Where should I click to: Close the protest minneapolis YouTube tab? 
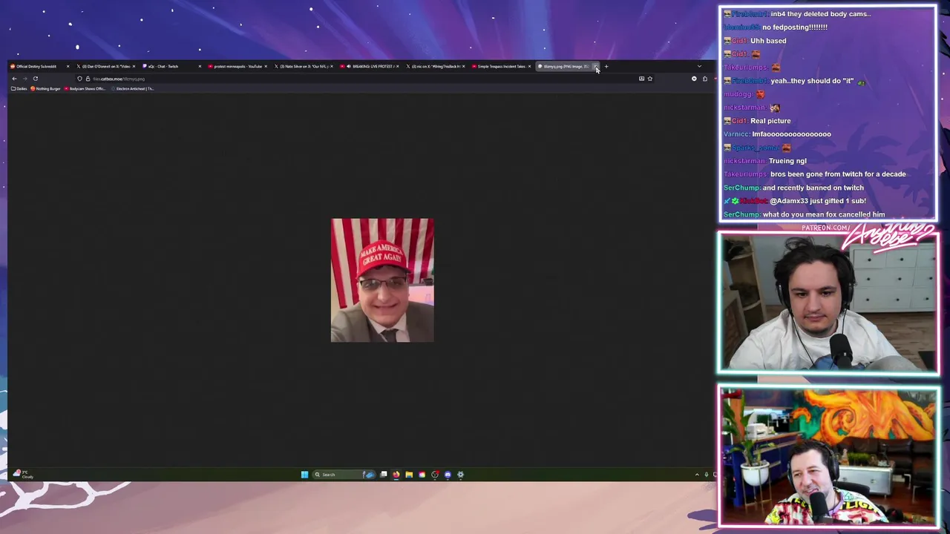(x=265, y=67)
